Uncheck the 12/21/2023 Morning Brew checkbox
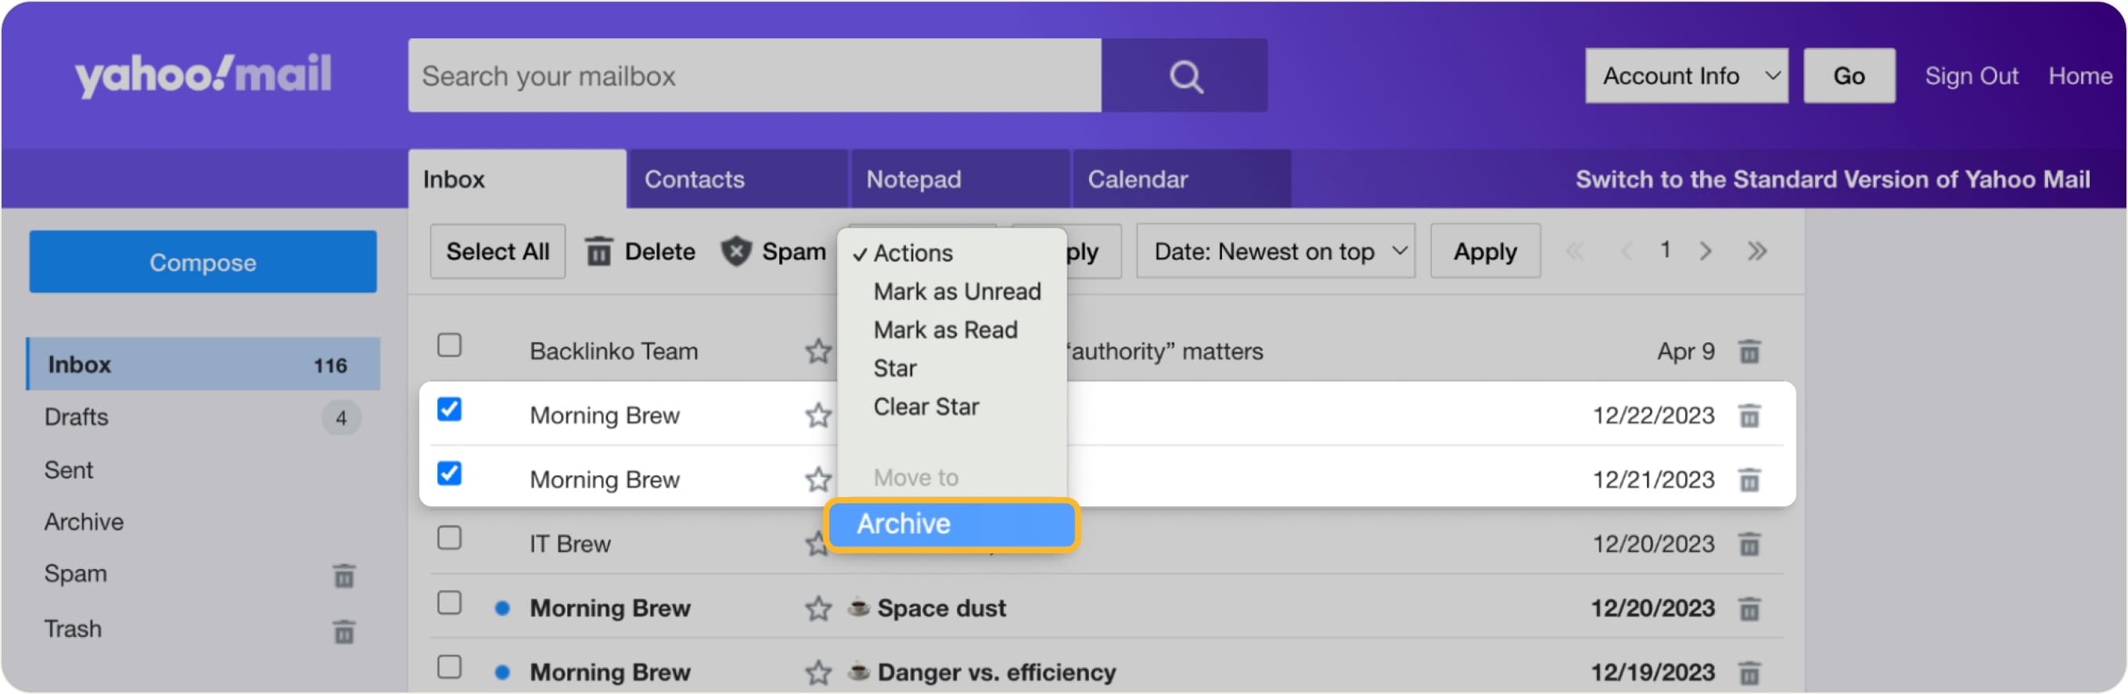This screenshot has width=2128, height=694. tap(449, 474)
